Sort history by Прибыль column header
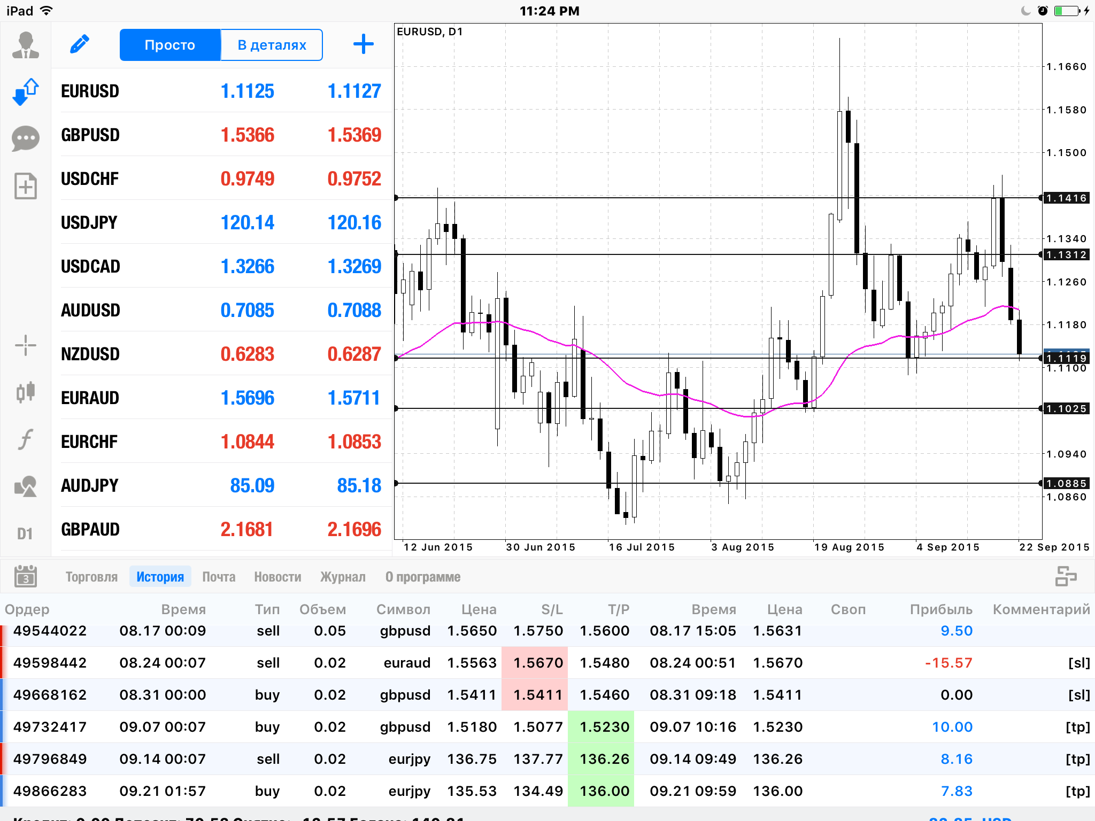 point(941,609)
